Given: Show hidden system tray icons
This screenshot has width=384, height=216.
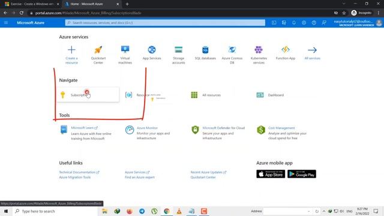Looking at the screenshot, I should (x=324, y=211).
